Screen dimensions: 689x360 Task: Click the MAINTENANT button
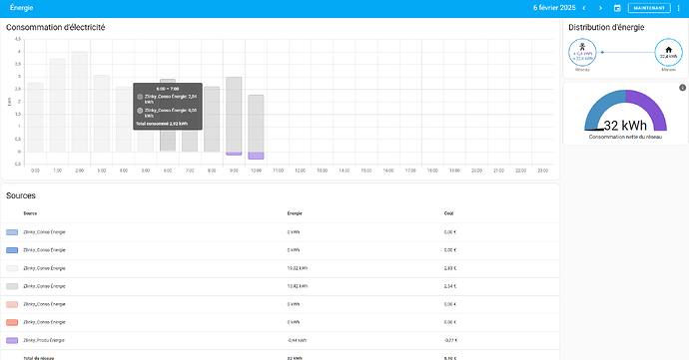(649, 8)
